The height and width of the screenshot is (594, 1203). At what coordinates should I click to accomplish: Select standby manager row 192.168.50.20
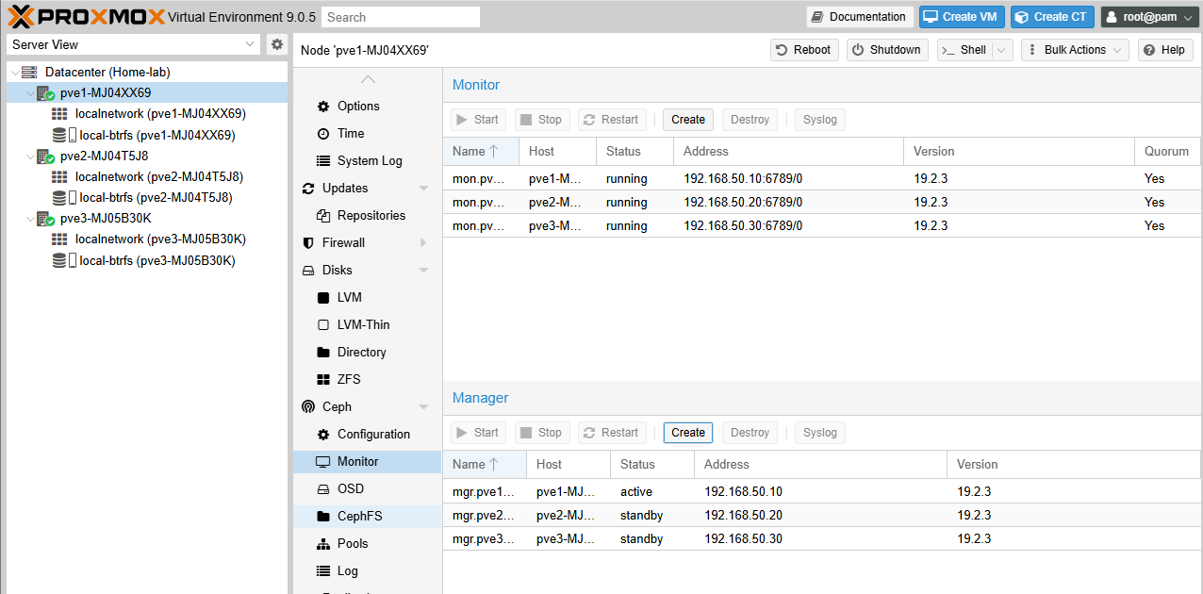(x=822, y=516)
